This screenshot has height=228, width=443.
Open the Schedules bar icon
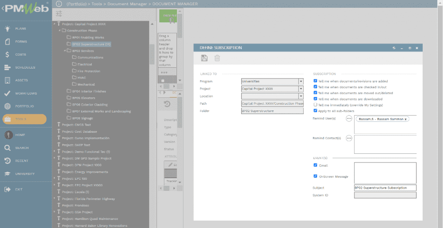[7, 67]
